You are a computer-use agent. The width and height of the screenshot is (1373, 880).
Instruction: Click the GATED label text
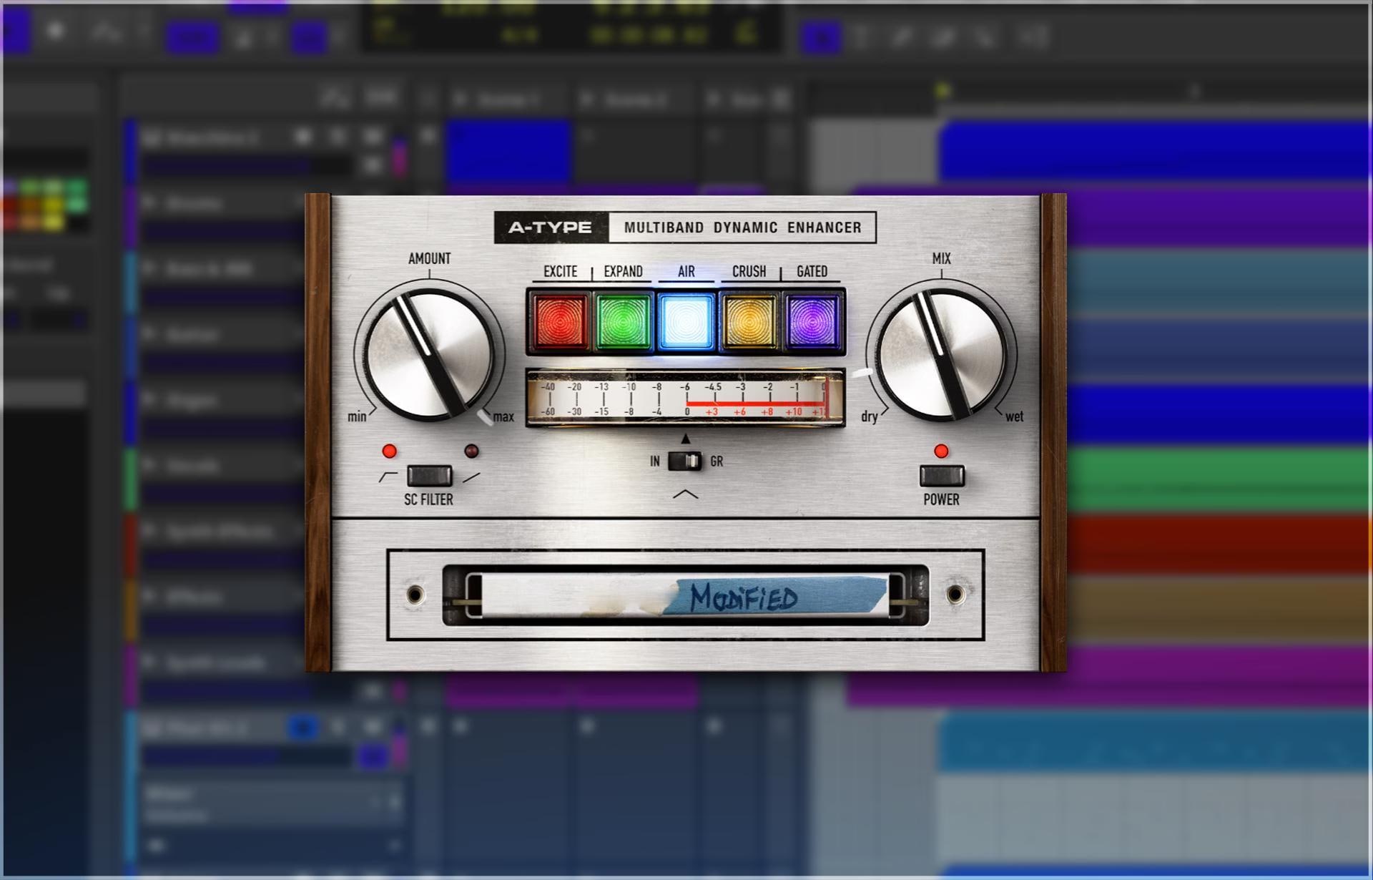click(812, 272)
